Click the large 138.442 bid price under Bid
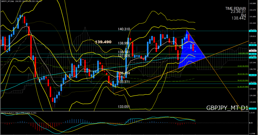Viewport: 258px width, 135px height. [239, 18]
